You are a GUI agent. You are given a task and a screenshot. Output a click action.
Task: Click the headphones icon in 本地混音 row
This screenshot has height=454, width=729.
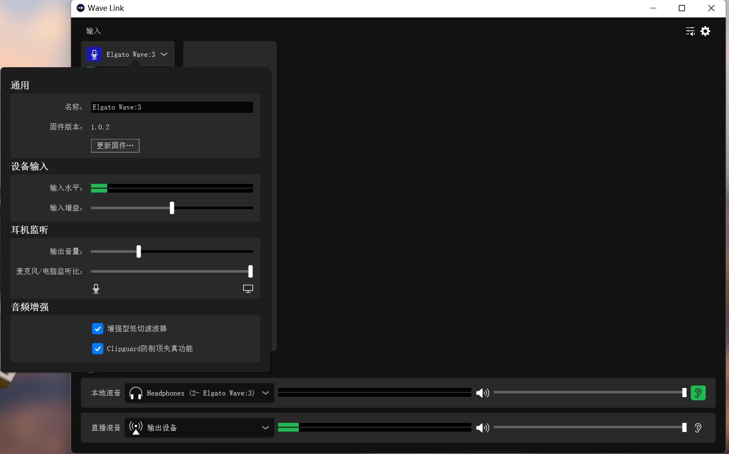136,393
